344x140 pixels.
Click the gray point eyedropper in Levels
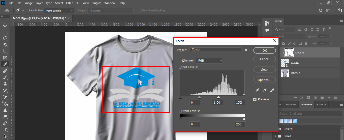tap(265, 90)
